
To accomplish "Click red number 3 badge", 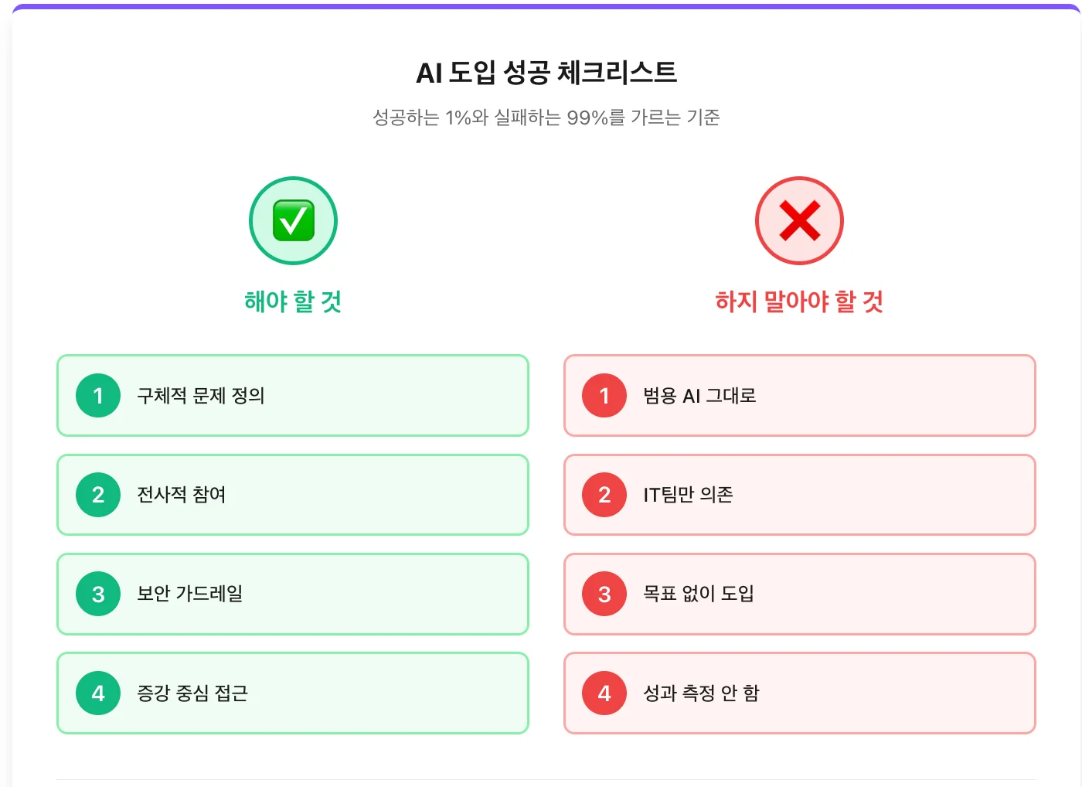I will 604,594.
